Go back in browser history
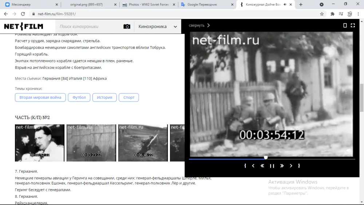This screenshot has width=364, height=205. point(6,14)
